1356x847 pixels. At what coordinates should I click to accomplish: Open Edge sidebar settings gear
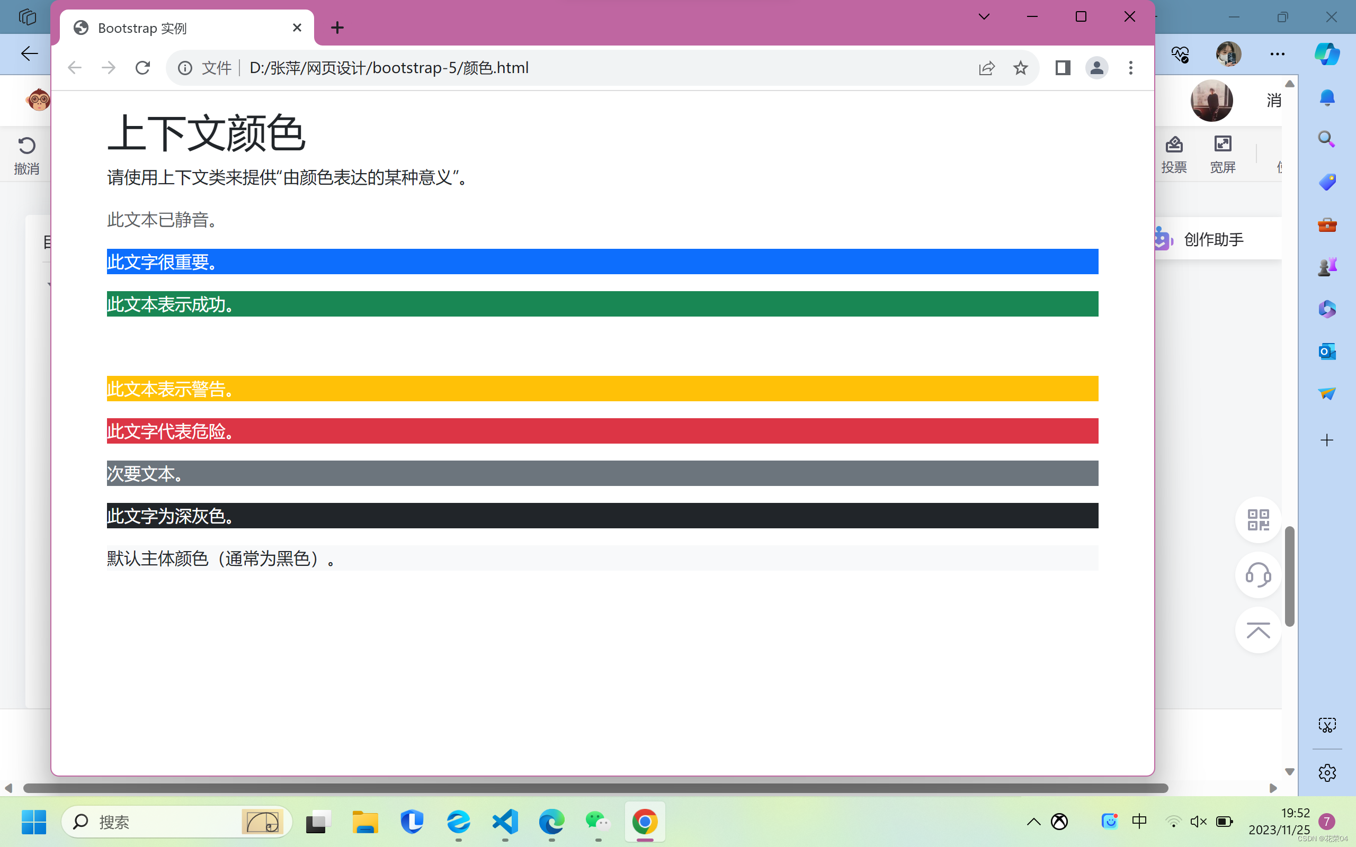(x=1327, y=773)
